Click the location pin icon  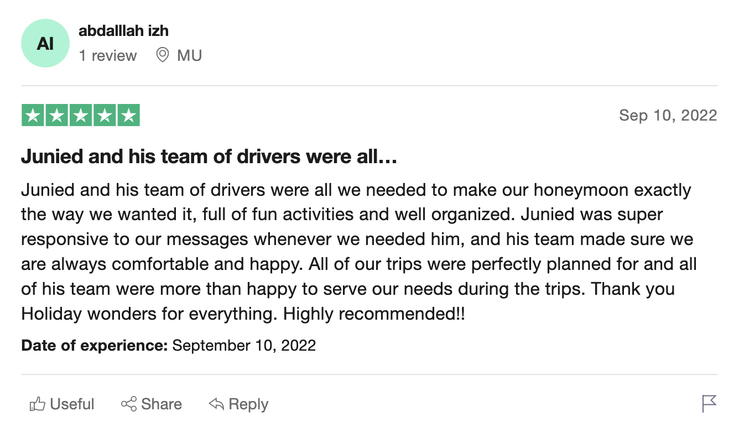162,55
